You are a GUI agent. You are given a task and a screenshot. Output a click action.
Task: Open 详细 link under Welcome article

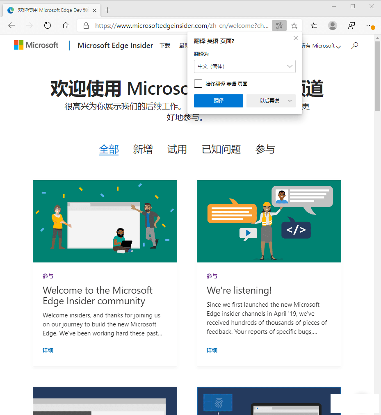pos(48,350)
